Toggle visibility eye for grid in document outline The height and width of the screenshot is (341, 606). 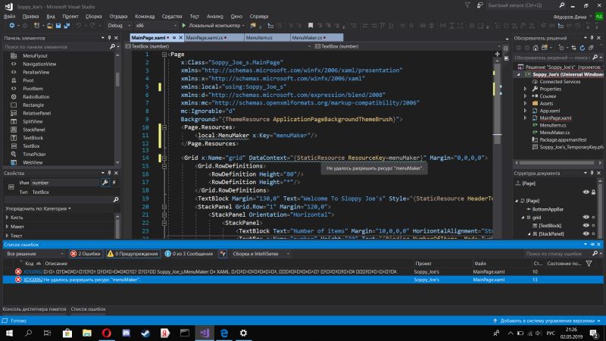pyautogui.click(x=586, y=217)
